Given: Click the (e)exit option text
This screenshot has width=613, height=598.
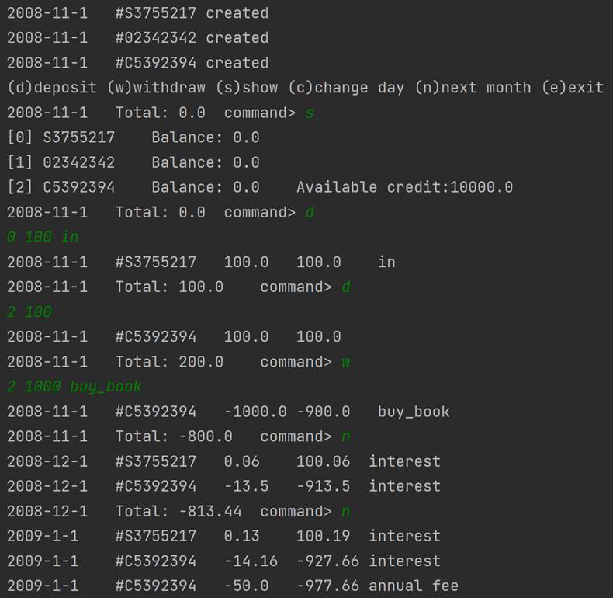Looking at the screenshot, I should (x=577, y=88).
